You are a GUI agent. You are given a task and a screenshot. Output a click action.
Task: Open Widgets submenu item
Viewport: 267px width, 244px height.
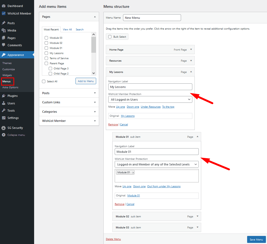point(7,75)
